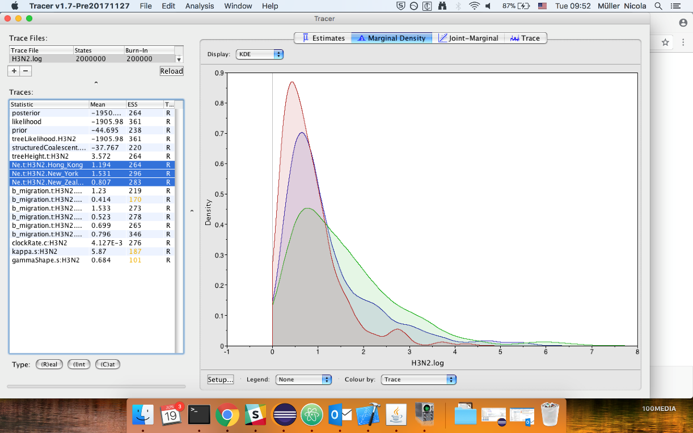This screenshot has height=433, width=693.
Task: Click the binoculars menu bar icon
Action: [442, 6]
